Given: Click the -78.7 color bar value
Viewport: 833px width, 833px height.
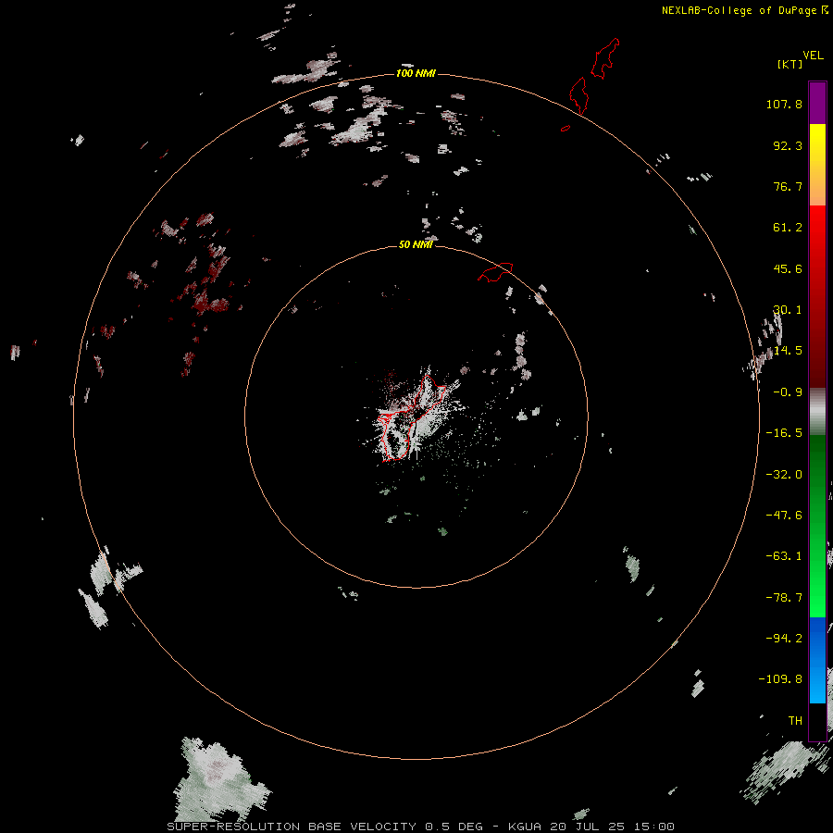Looking at the screenshot, I should coord(784,598).
